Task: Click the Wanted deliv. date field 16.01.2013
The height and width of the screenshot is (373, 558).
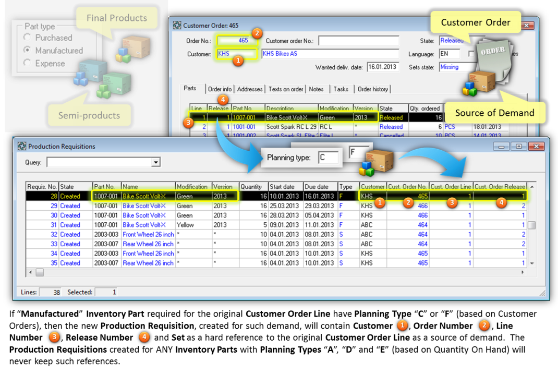Action: tap(383, 67)
